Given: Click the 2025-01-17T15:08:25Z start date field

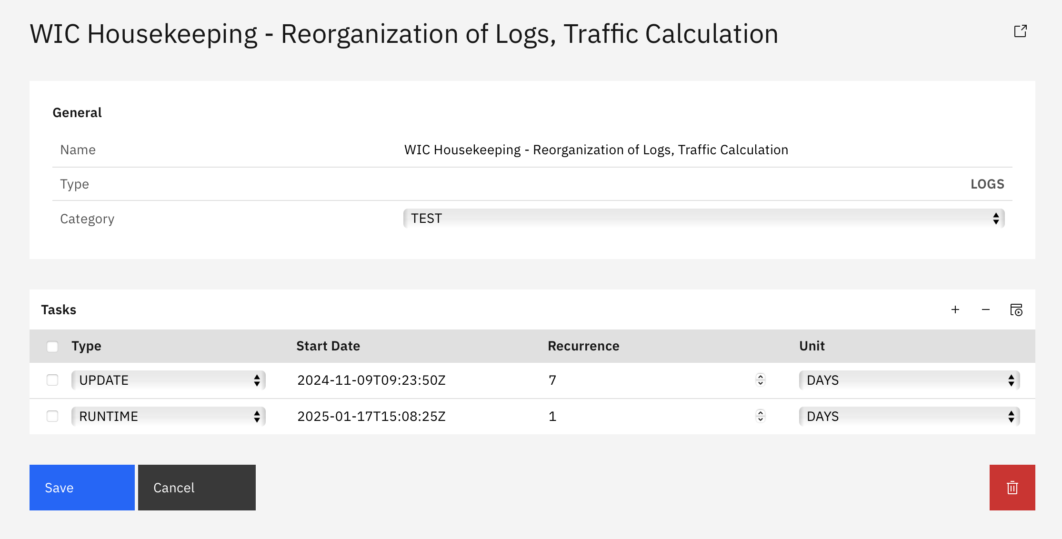Looking at the screenshot, I should click(x=371, y=416).
